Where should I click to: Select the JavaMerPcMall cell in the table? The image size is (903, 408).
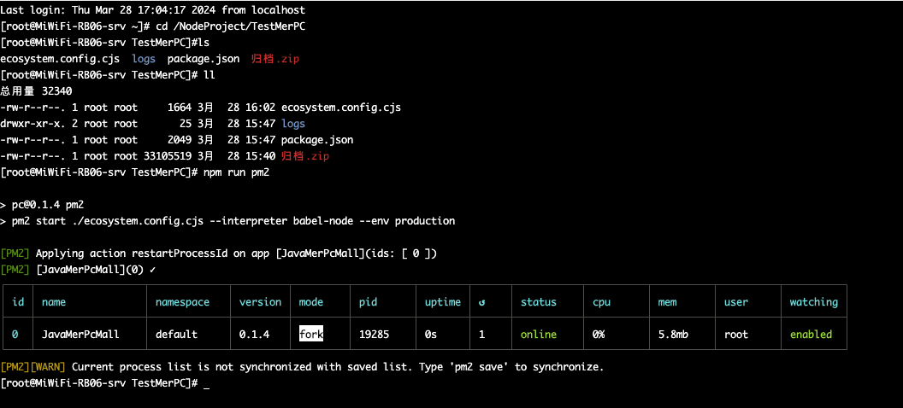click(80, 334)
